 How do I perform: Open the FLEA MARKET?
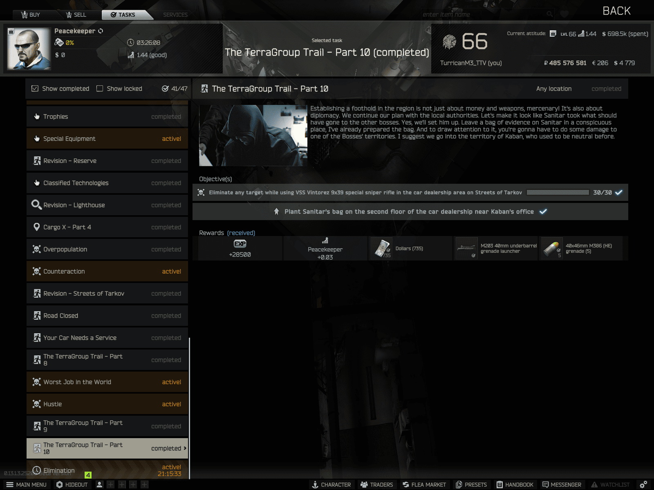pos(424,485)
